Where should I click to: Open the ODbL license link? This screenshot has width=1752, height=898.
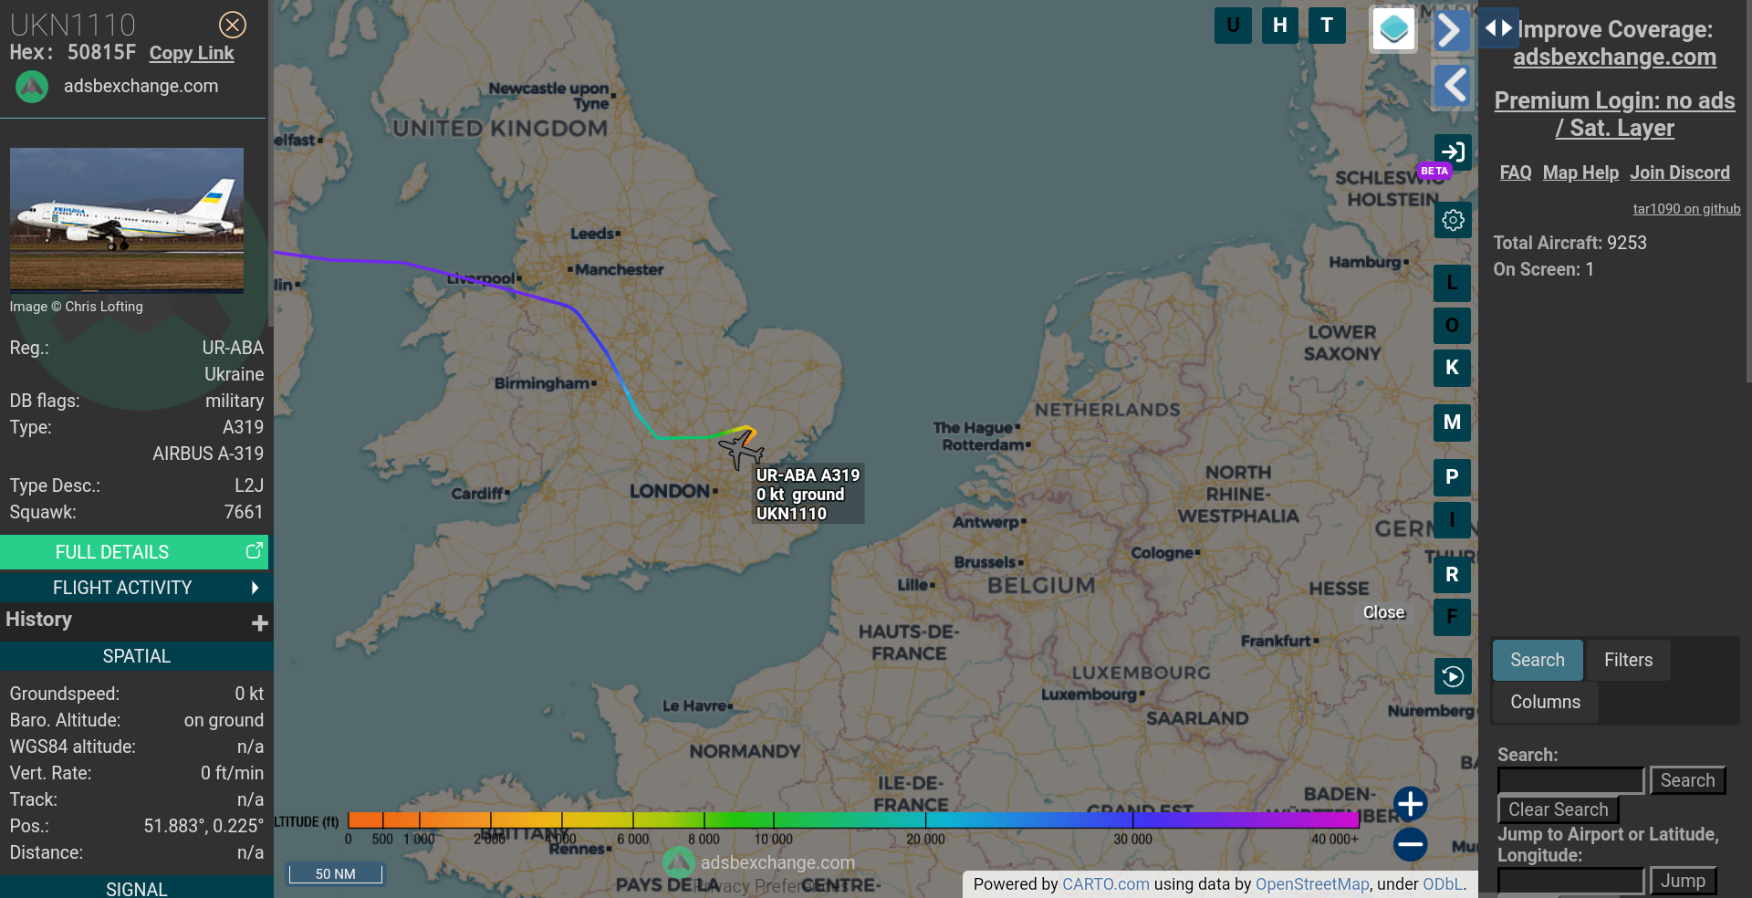click(1443, 883)
